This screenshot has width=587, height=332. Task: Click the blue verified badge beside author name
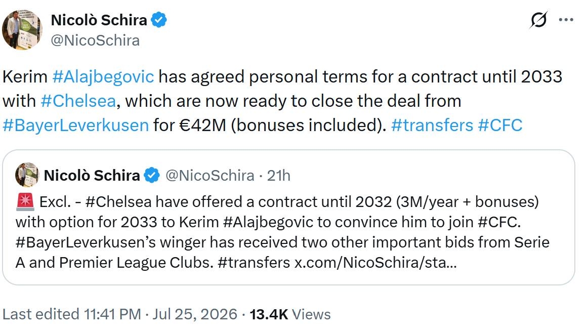click(x=159, y=19)
